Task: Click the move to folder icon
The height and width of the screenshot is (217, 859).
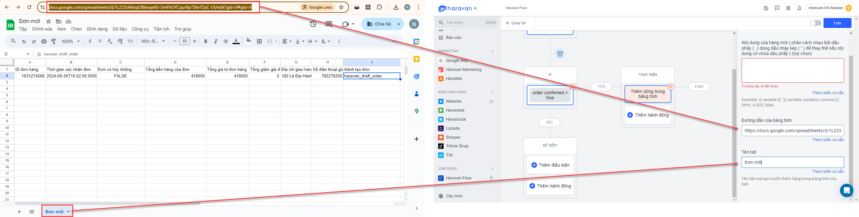Action: pos(59,21)
